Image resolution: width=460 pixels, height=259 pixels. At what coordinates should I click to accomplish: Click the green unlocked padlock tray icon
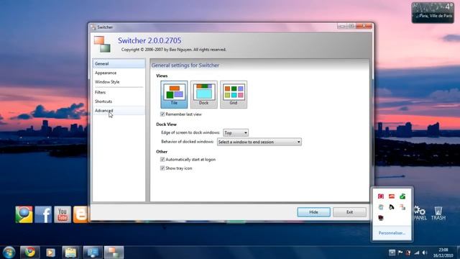point(402,196)
